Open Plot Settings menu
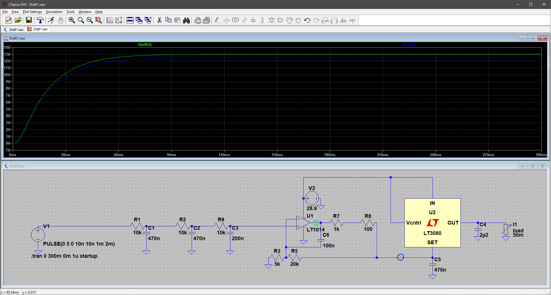Viewport: 551px width, 295px height. pos(32,12)
